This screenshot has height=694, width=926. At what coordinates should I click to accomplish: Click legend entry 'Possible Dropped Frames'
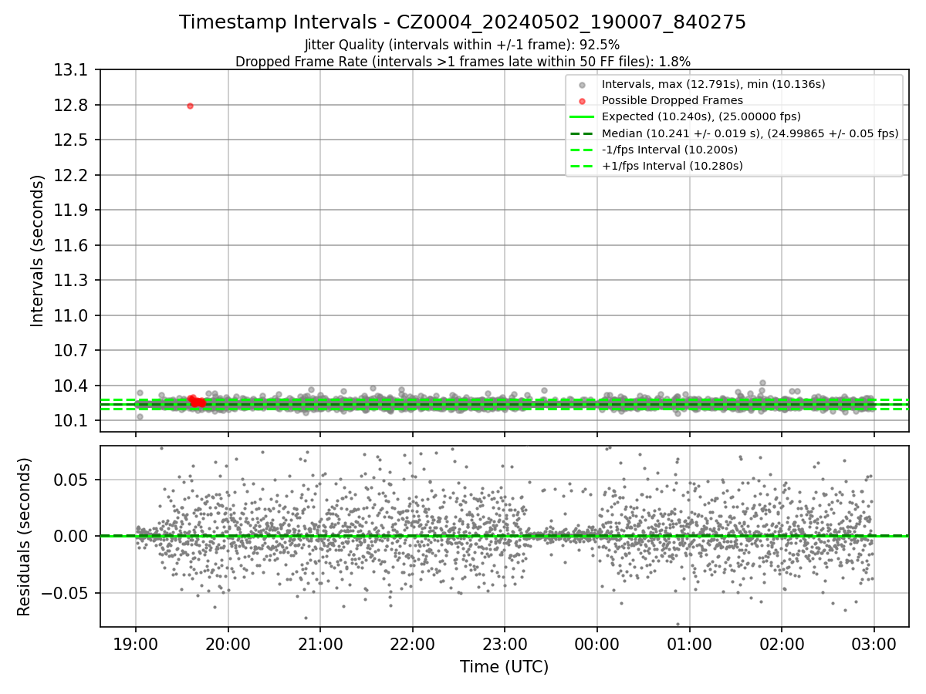672,100
